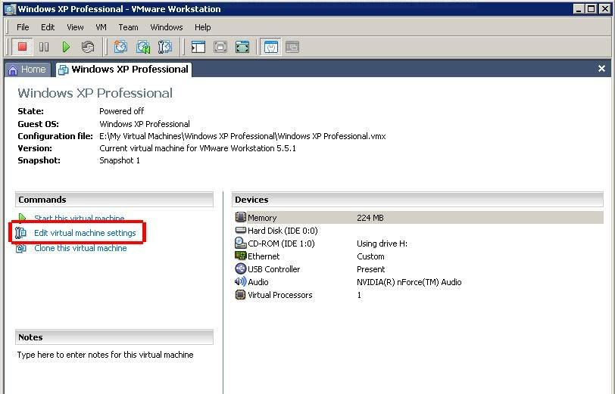Screen dimensions: 615x394
Task: Click the Revert to snapshot toolbar icon
Action: click(142, 47)
